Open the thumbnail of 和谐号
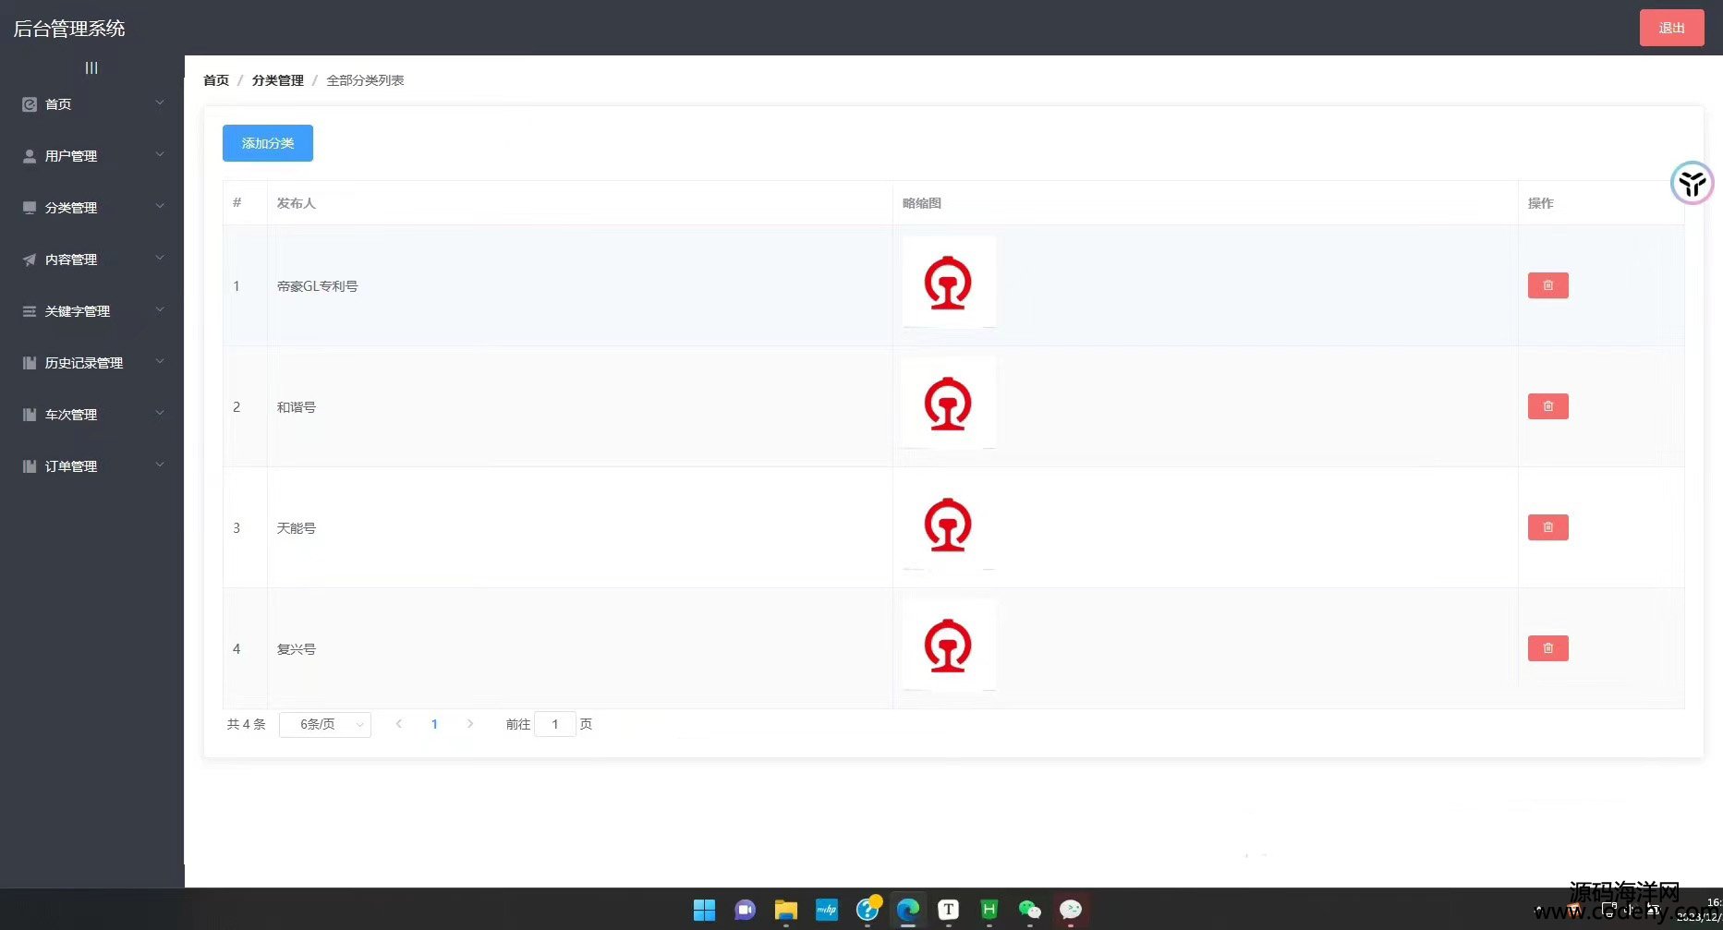This screenshot has height=930, width=1723. pos(949,404)
